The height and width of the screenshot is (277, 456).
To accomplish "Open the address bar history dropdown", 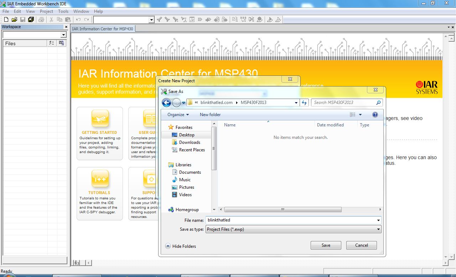I will pos(296,103).
